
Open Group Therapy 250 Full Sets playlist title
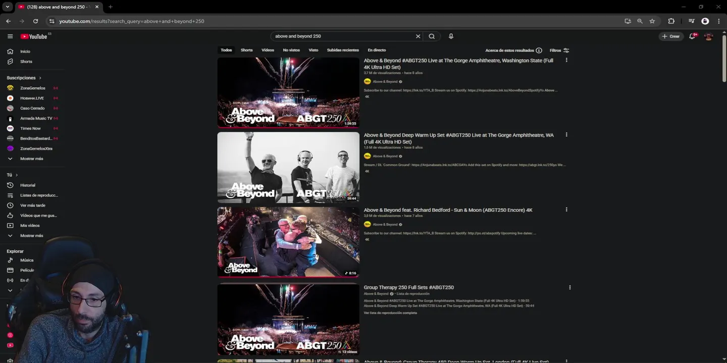click(x=408, y=287)
